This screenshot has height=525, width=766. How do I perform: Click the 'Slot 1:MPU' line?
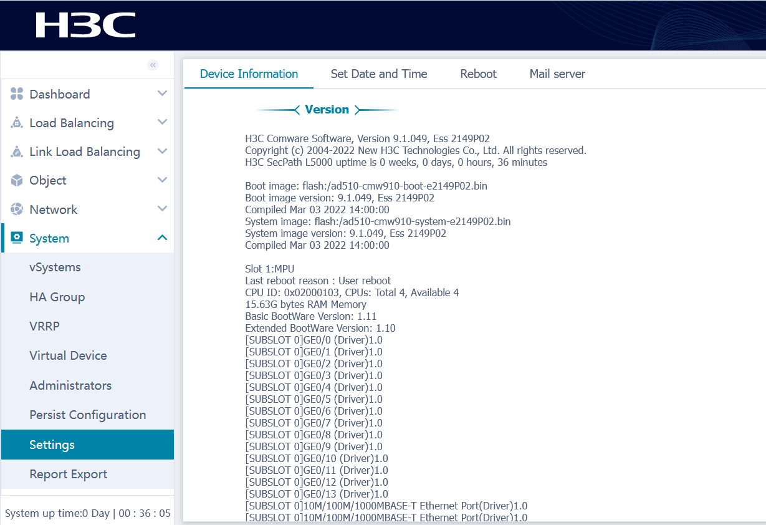[270, 269]
